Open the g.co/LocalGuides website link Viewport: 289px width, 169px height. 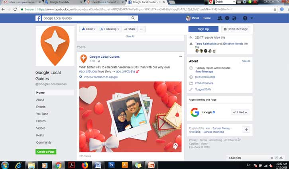tap(205, 77)
